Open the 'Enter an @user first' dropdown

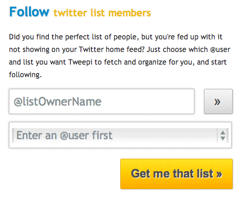[x=120, y=136]
